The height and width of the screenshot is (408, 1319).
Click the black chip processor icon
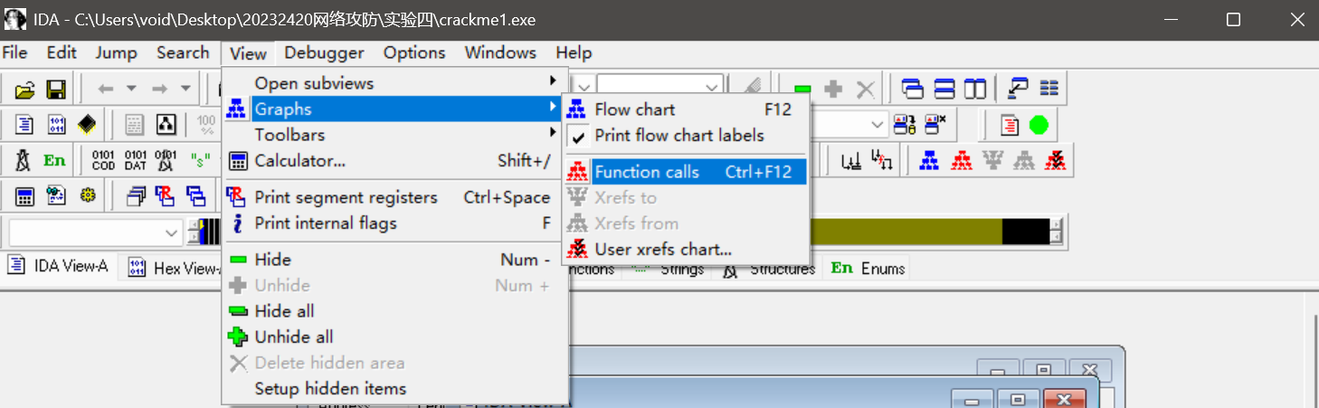point(86,124)
